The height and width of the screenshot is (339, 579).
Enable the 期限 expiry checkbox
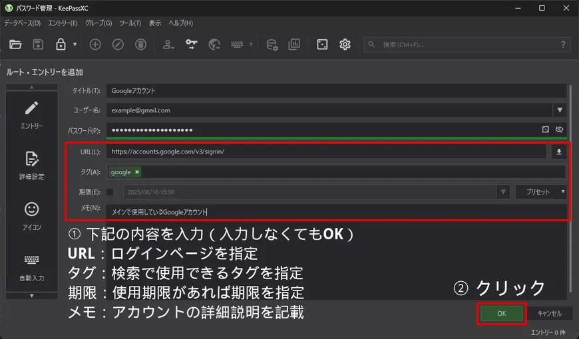pos(110,192)
